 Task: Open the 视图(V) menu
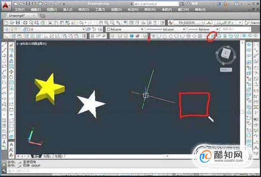point(52,10)
